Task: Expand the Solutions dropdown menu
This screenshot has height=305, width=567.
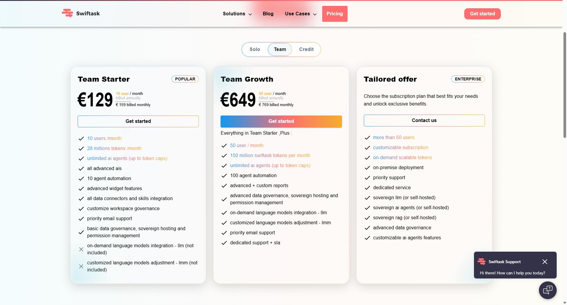Action: point(237,14)
